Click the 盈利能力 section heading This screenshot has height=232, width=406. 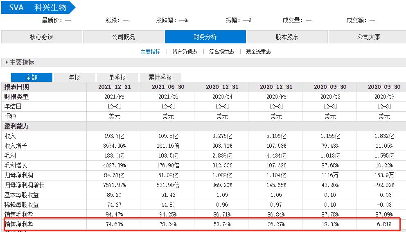[x=16, y=126]
